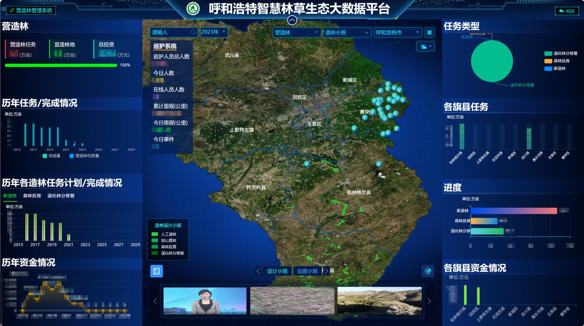Toggle 退化林分修复 pie legend item

coord(561,53)
